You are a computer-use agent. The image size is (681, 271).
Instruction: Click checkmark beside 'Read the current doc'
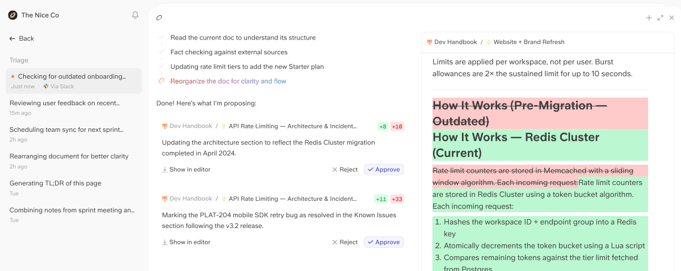[161, 37]
